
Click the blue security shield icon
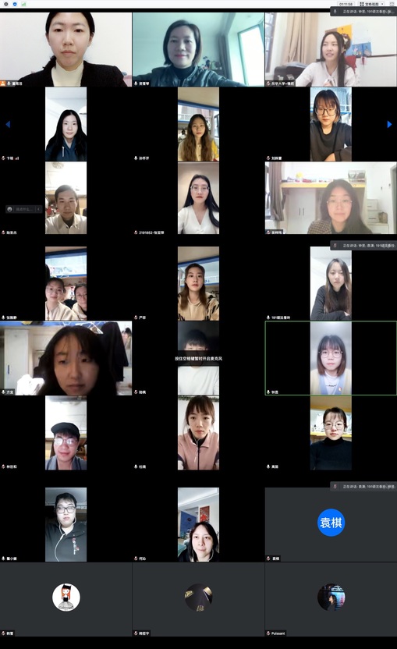[x=15, y=4]
